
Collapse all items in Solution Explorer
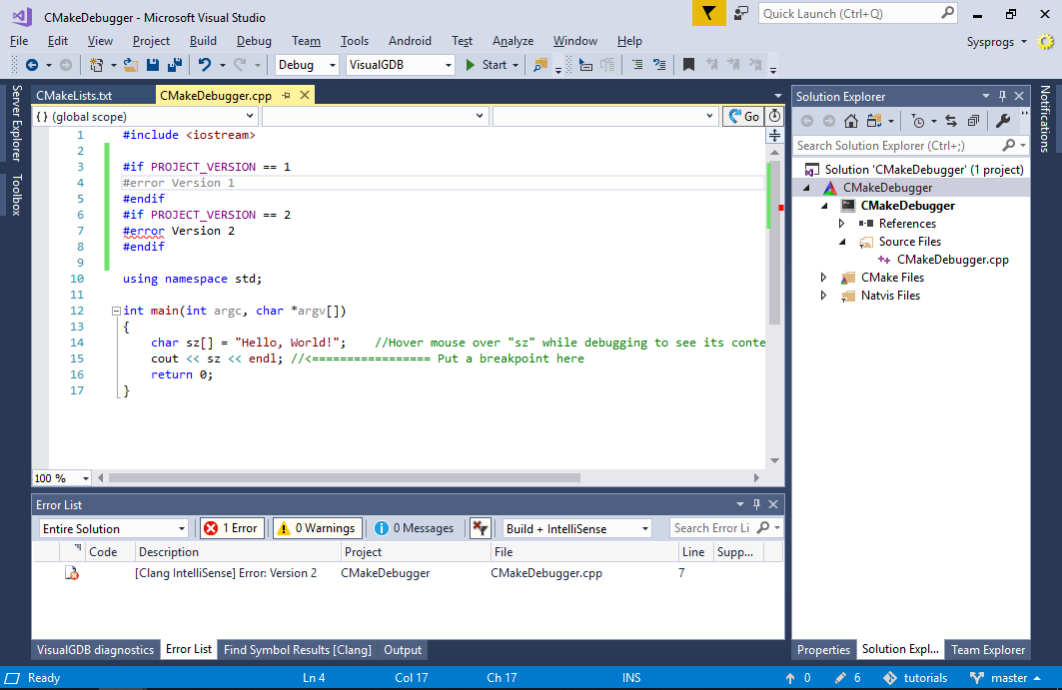pos(973,121)
